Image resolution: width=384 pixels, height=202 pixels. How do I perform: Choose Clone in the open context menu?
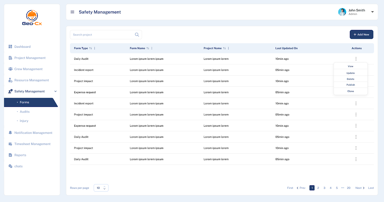[x=350, y=91]
